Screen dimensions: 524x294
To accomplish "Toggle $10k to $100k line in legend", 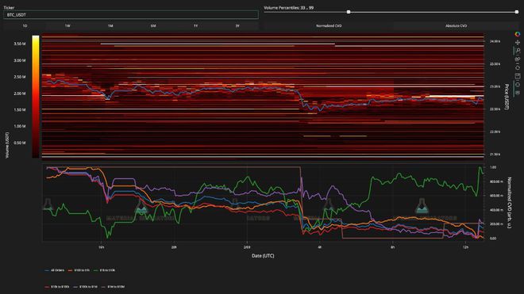I will click(x=57, y=287).
